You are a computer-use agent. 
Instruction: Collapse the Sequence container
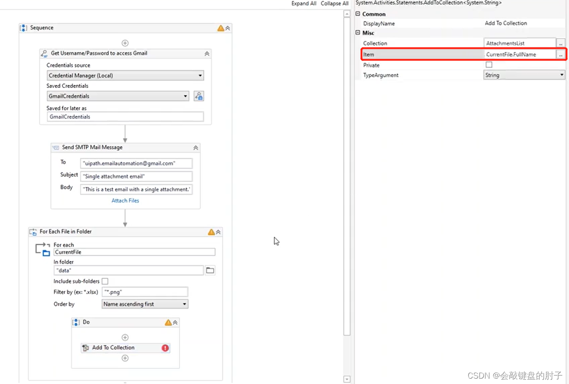(x=228, y=28)
